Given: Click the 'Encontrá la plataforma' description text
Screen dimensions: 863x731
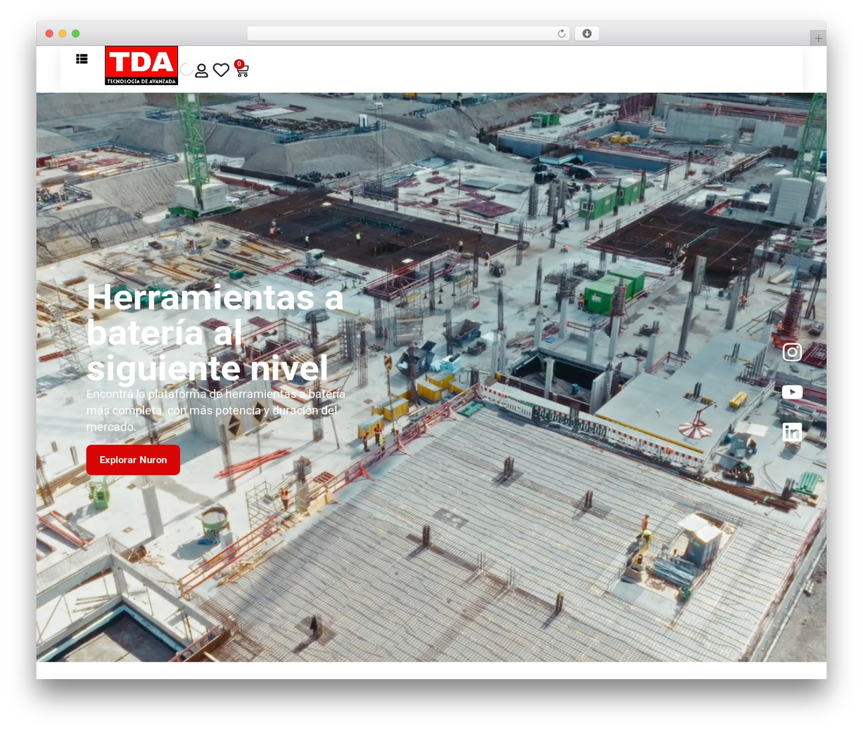Looking at the screenshot, I should pyautogui.click(x=216, y=410).
